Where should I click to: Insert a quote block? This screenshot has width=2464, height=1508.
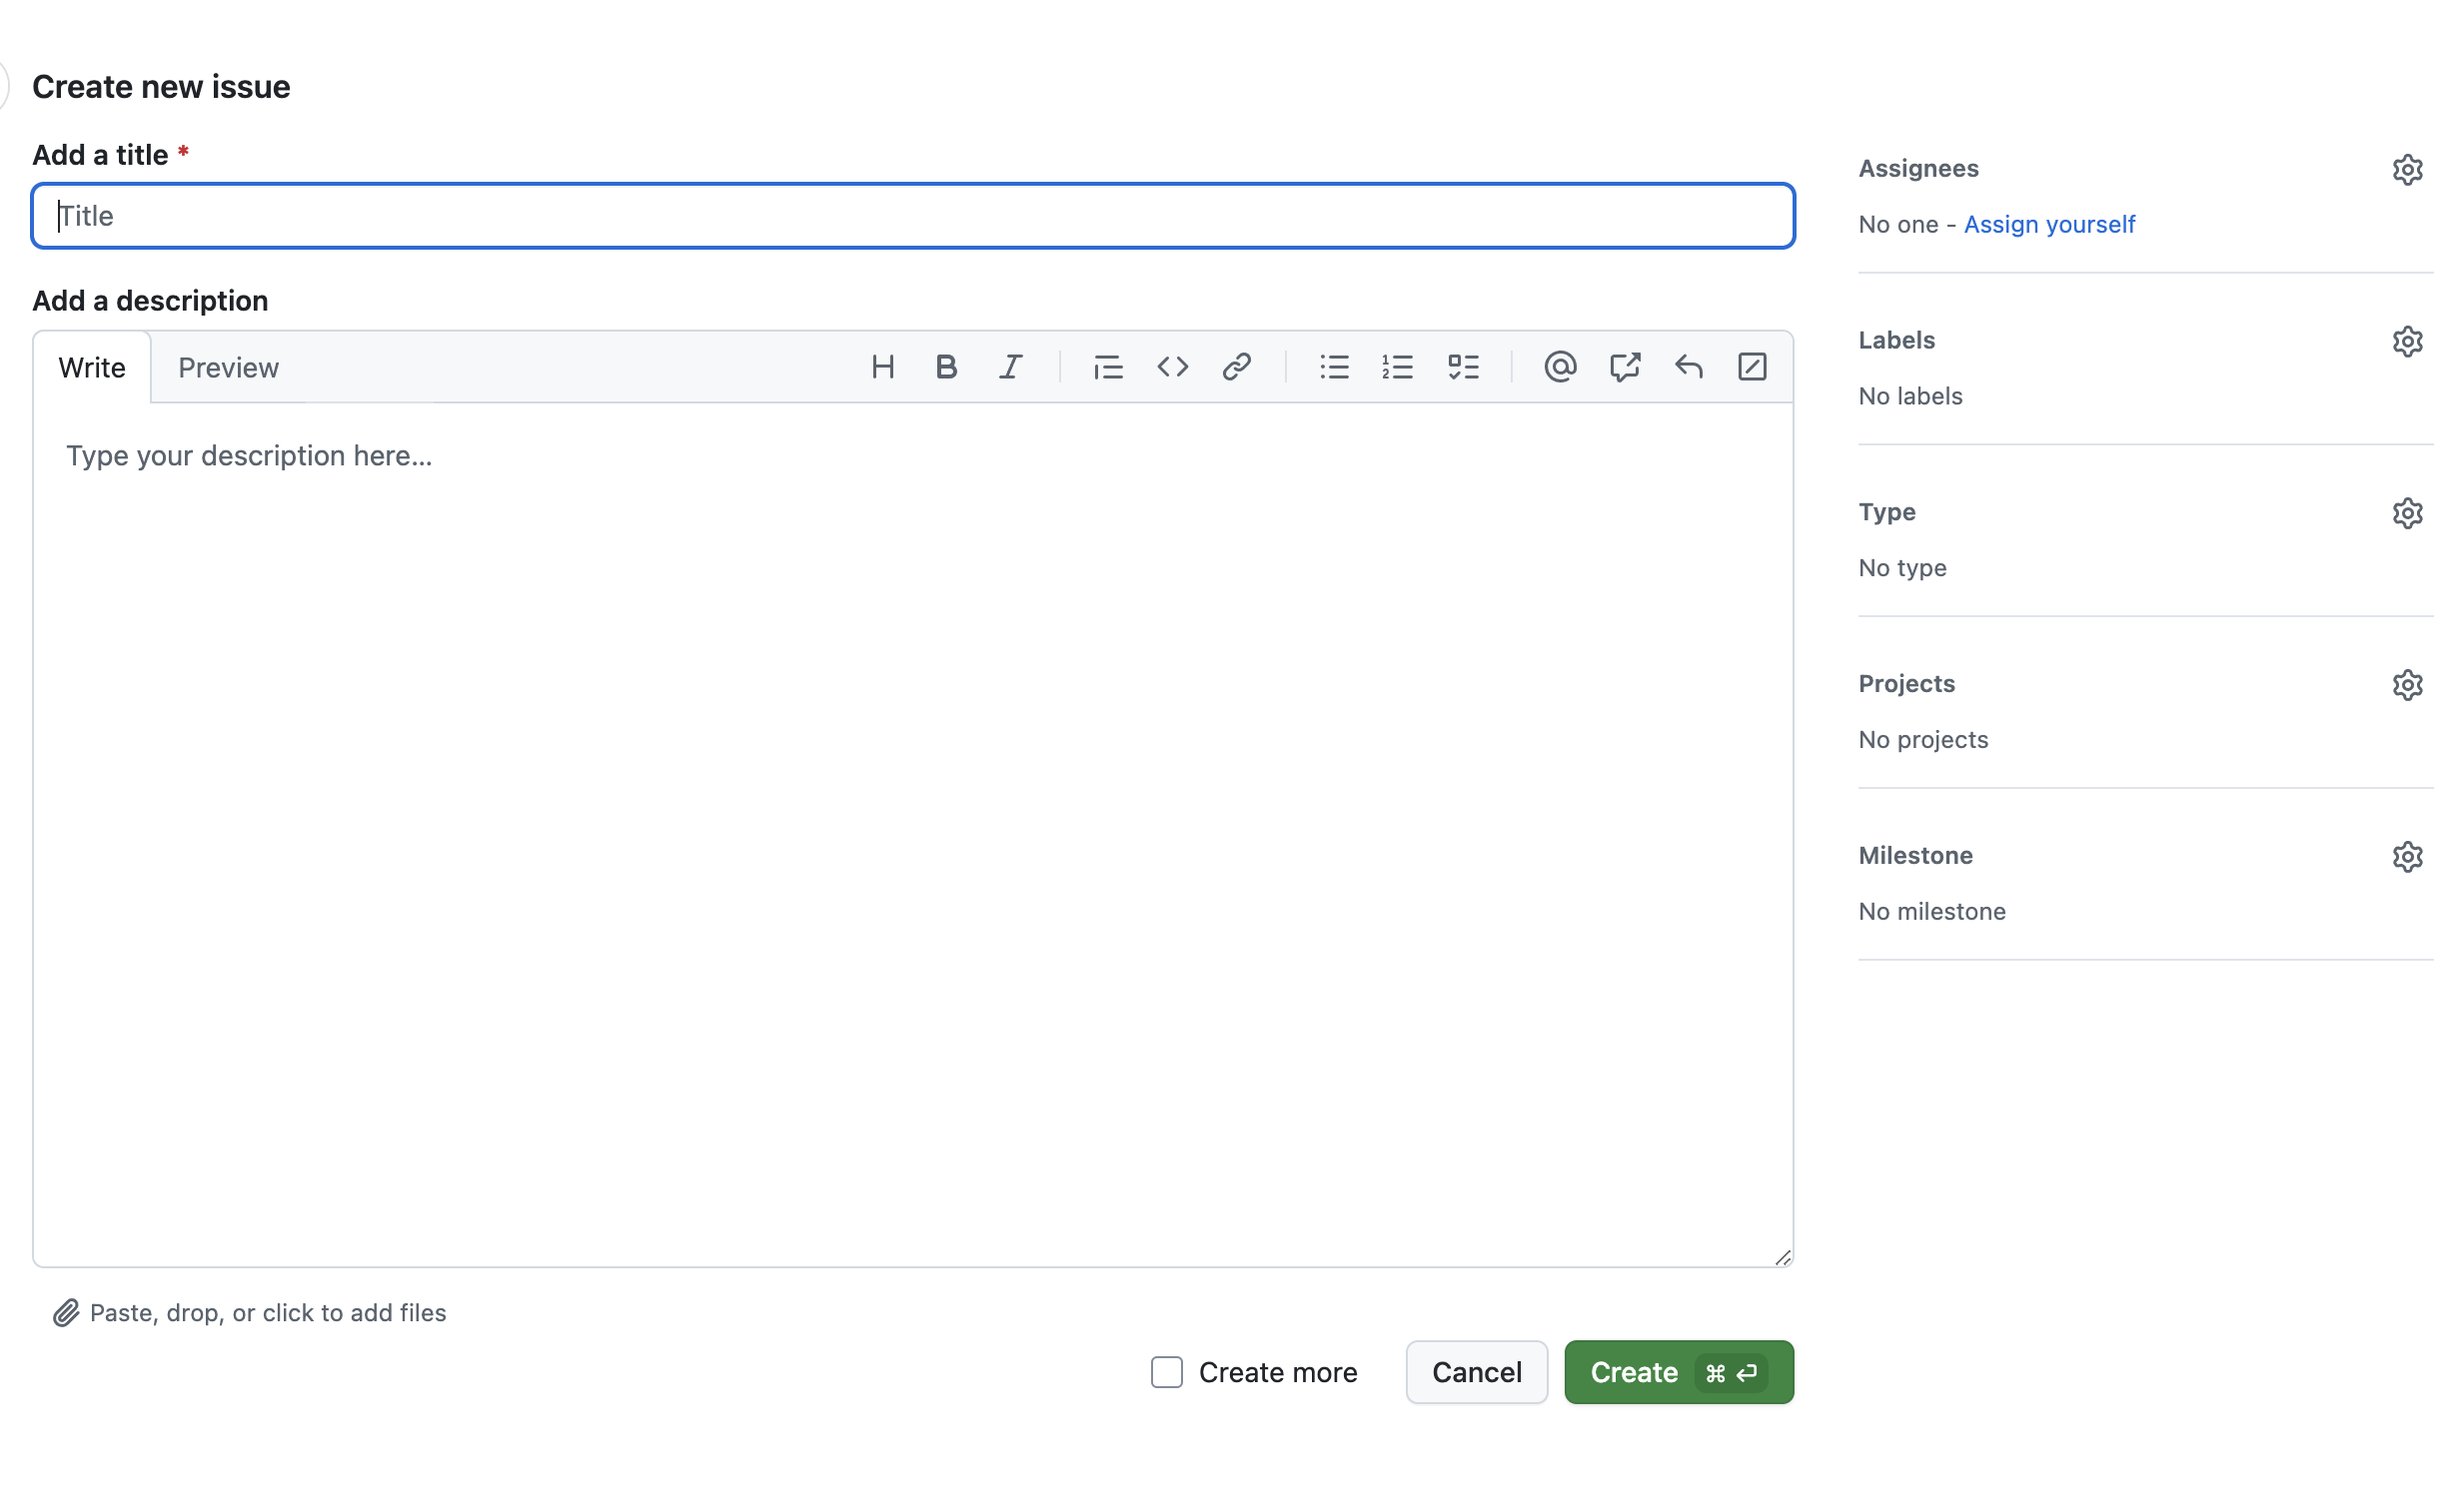tap(1108, 367)
